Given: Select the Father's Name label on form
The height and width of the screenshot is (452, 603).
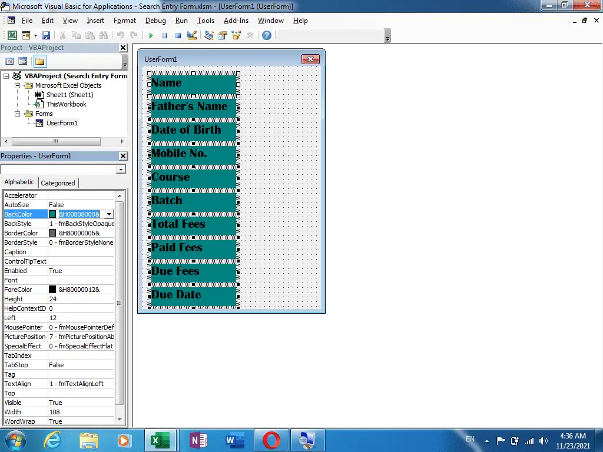Looking at the screenshot, I should pyautogui.click(x=193, y=108).
